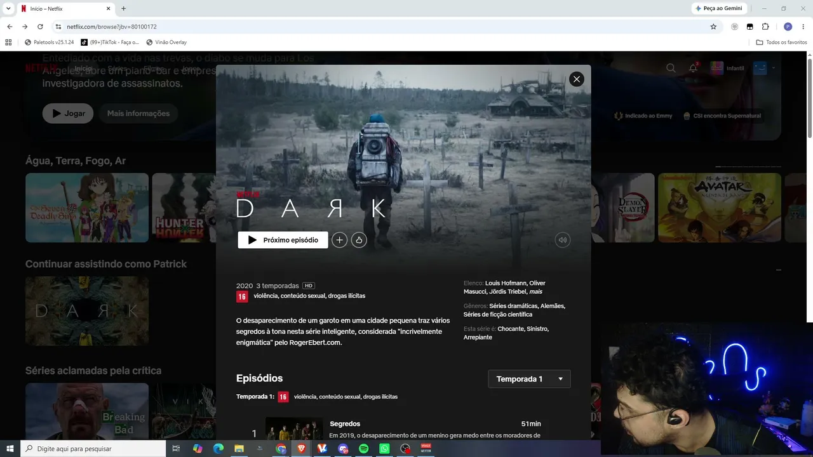The image size is (813, 457).
Task: Resume Dark from Continuar assistindo row
Action: [87, 311]
